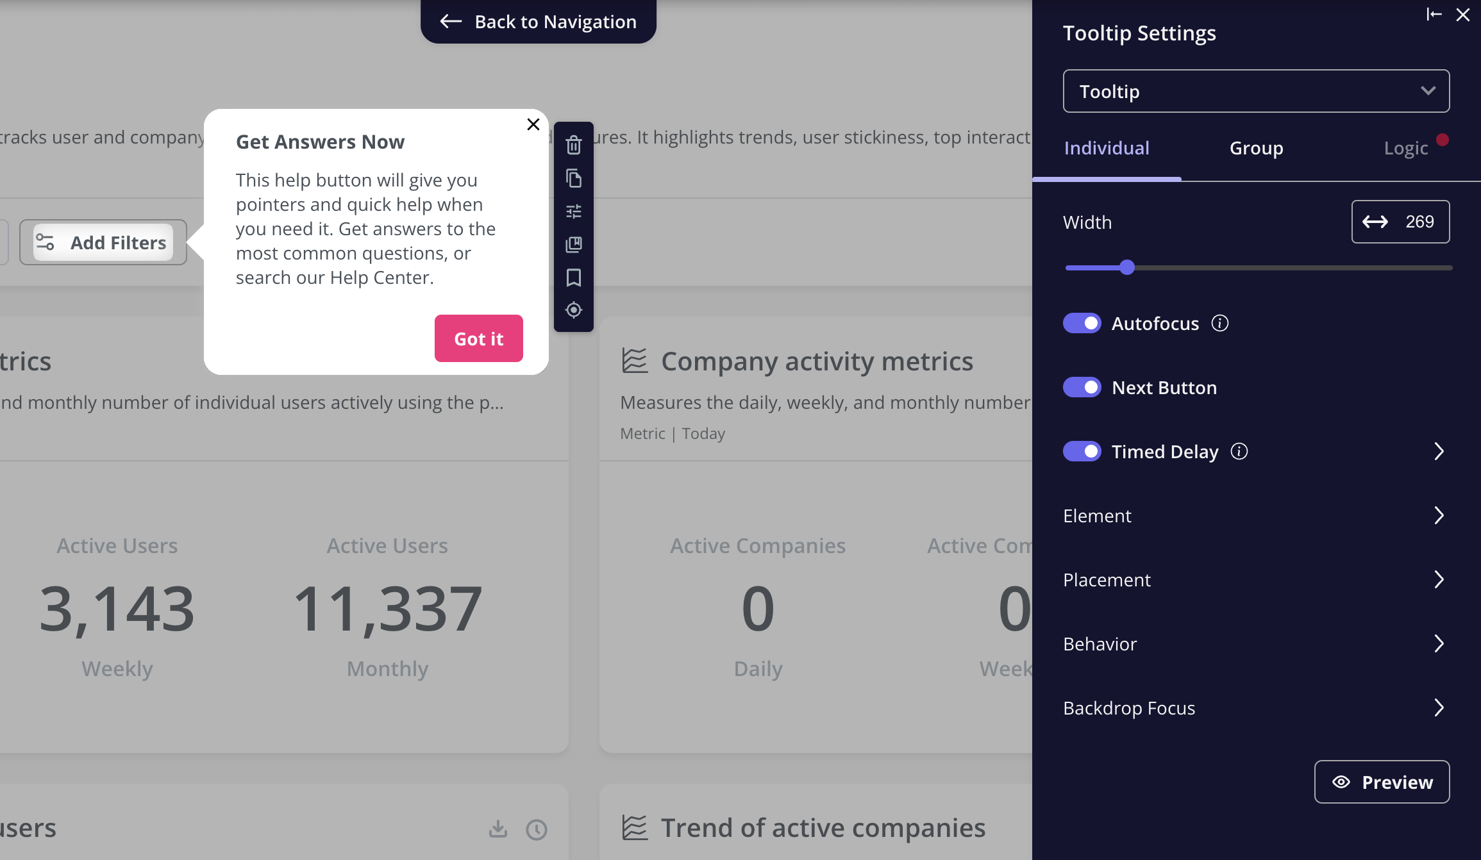Switch to the Group tab
The height and width of the screenshot is (860, 1481).
pos(1256,148)
